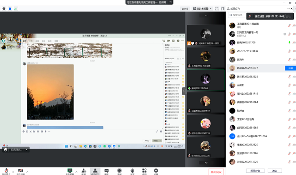Toggle mute on the muted speaker notification bar
Viewport: 296px width, 175px height.
[x=250, y=16]
